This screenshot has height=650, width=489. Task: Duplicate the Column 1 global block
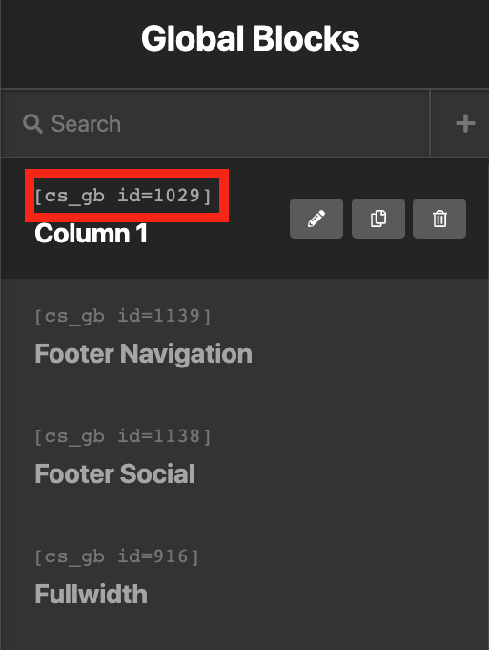[378, 219]
